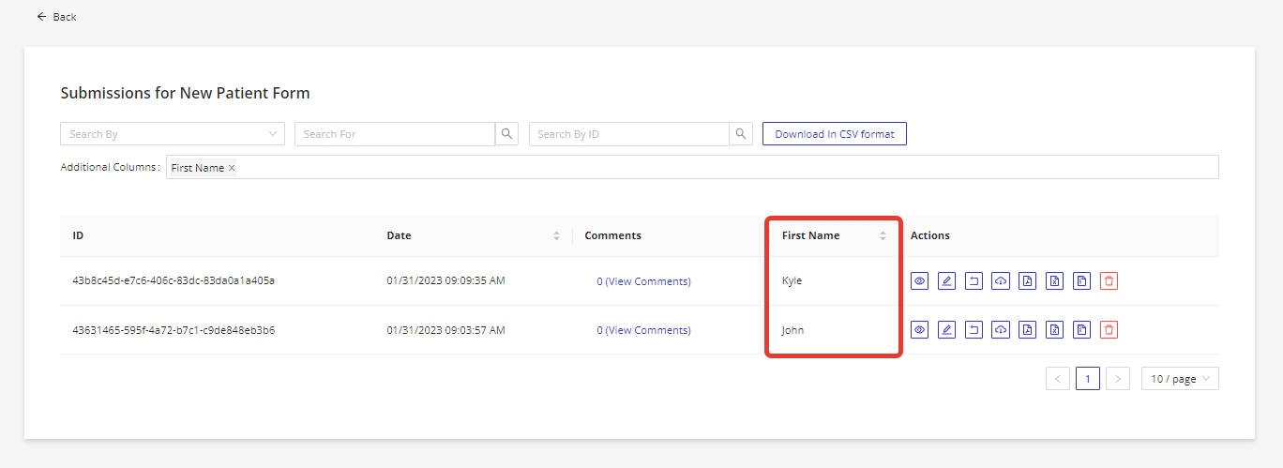Sort the table by Date column

tap(556, 236)
